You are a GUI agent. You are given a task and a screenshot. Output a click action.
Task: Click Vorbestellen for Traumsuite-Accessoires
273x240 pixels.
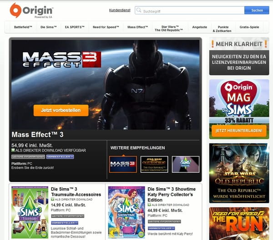point(65,223)
